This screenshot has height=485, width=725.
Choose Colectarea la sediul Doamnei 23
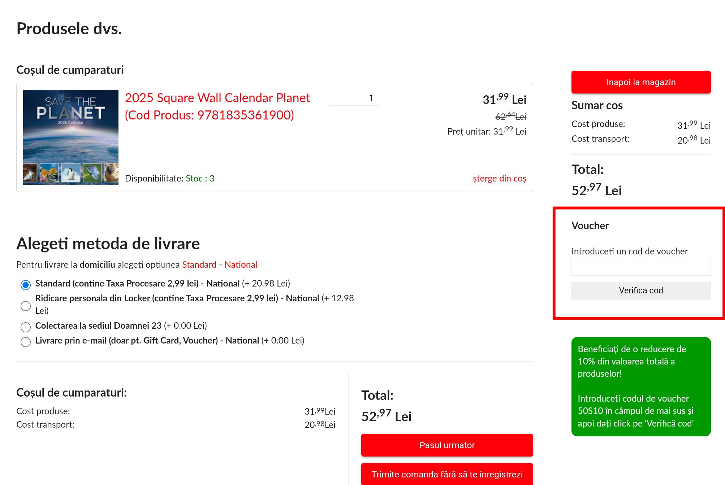(26, 327)
